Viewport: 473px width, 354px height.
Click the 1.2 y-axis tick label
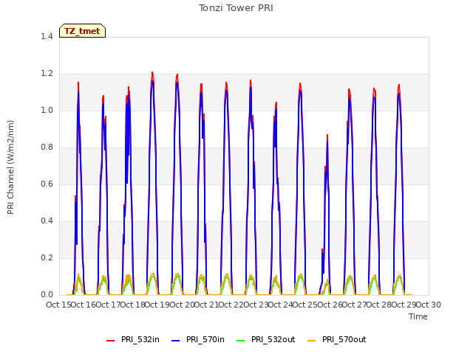(x=47, y=74)
